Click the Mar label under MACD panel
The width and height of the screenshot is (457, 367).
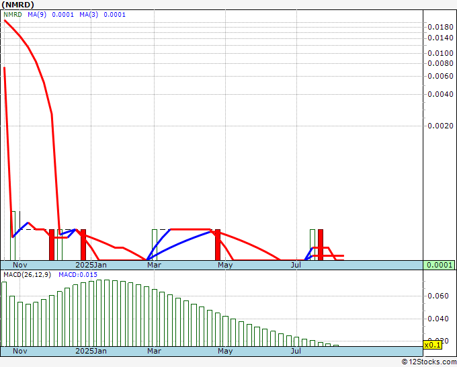[154, 351]
